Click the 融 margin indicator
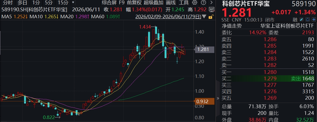Image resolution: width=317 pixels, height=122 pixels. pos(295,20)
